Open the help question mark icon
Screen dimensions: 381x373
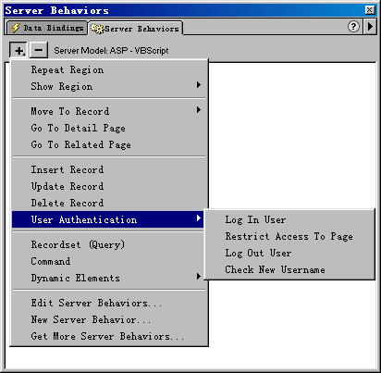point(353,27)
